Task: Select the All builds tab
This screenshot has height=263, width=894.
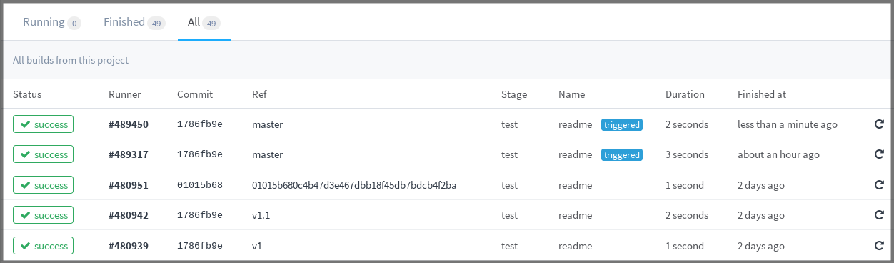Action: (x=204, y=22)
